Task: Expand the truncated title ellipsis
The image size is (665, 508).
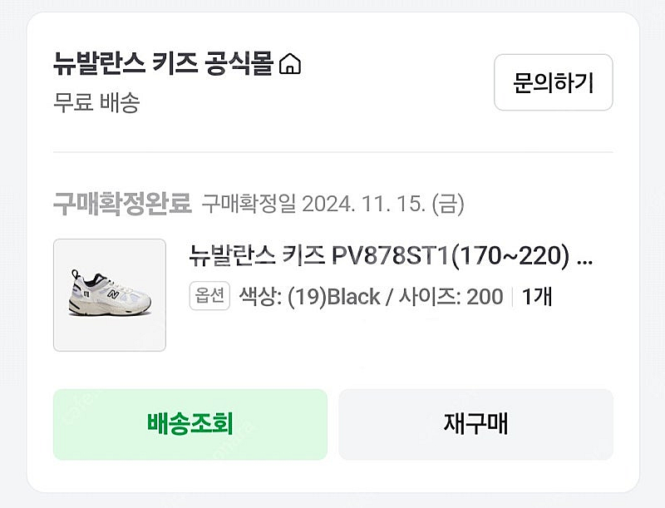Action: (584, 257)
